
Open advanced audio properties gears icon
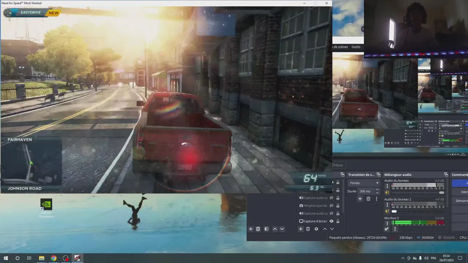[x=386, y=229]
